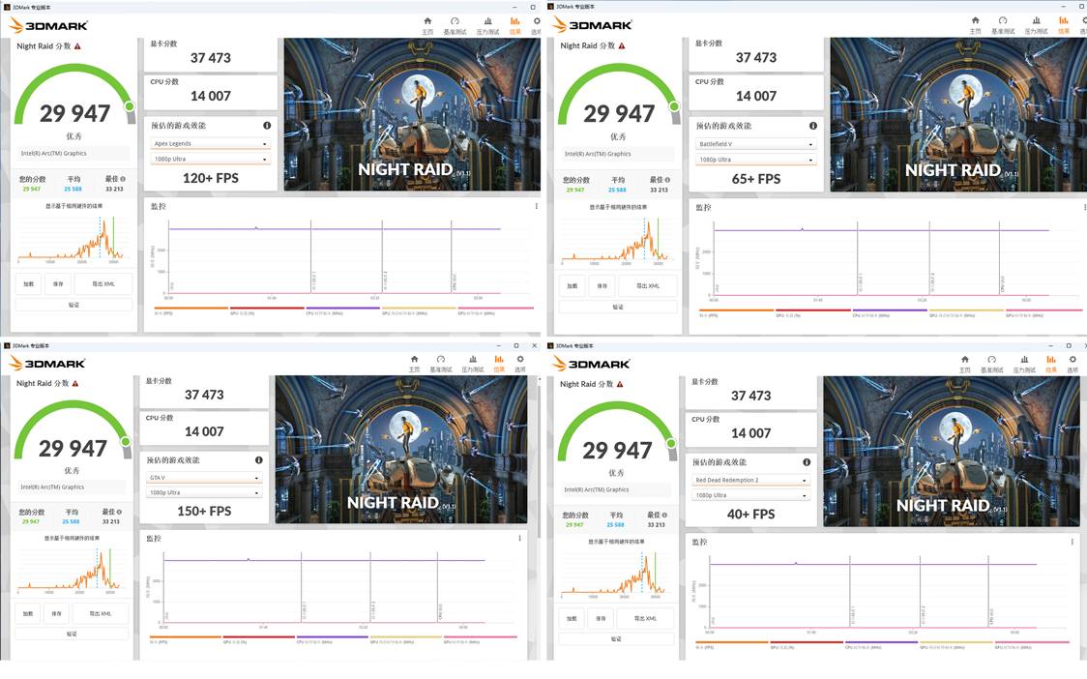Open 监控 three-dot menu in Red Dead Redemption window
The width and height of the screenshot is (1087, 679).
(1074, 542)
